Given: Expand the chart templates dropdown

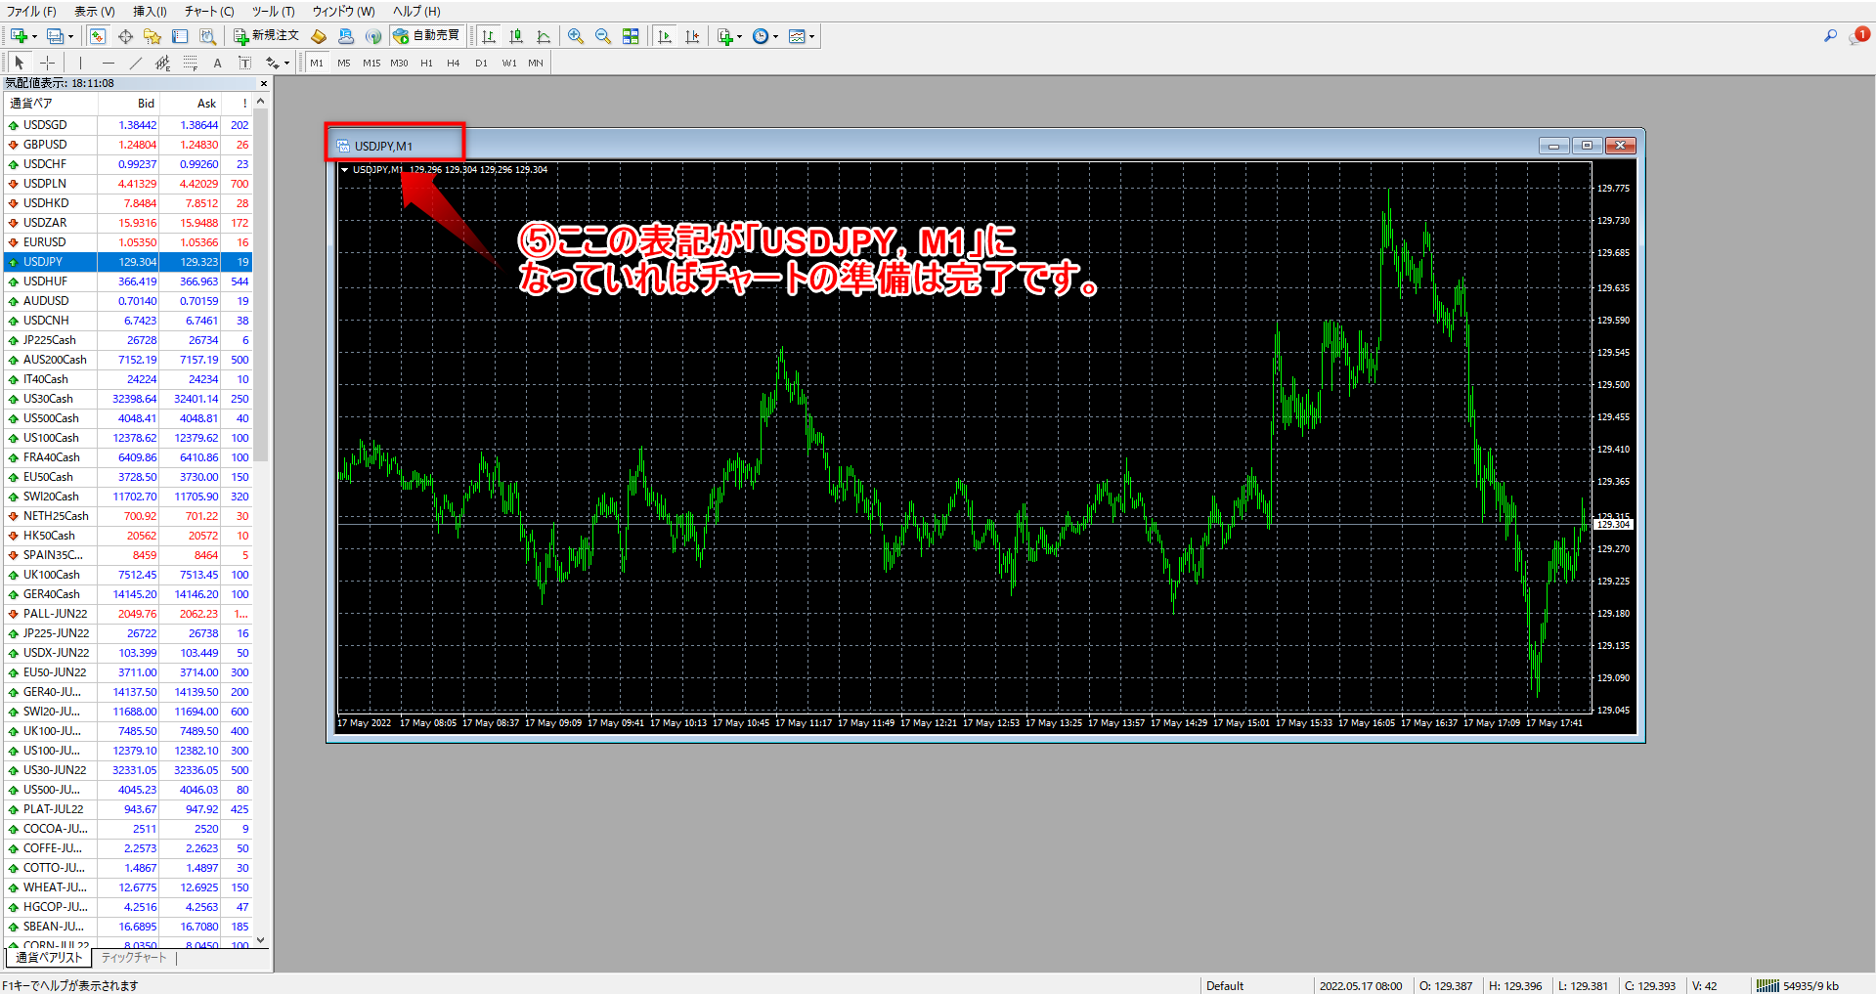Looking at the screenshot, I should [x=812, y=37].
